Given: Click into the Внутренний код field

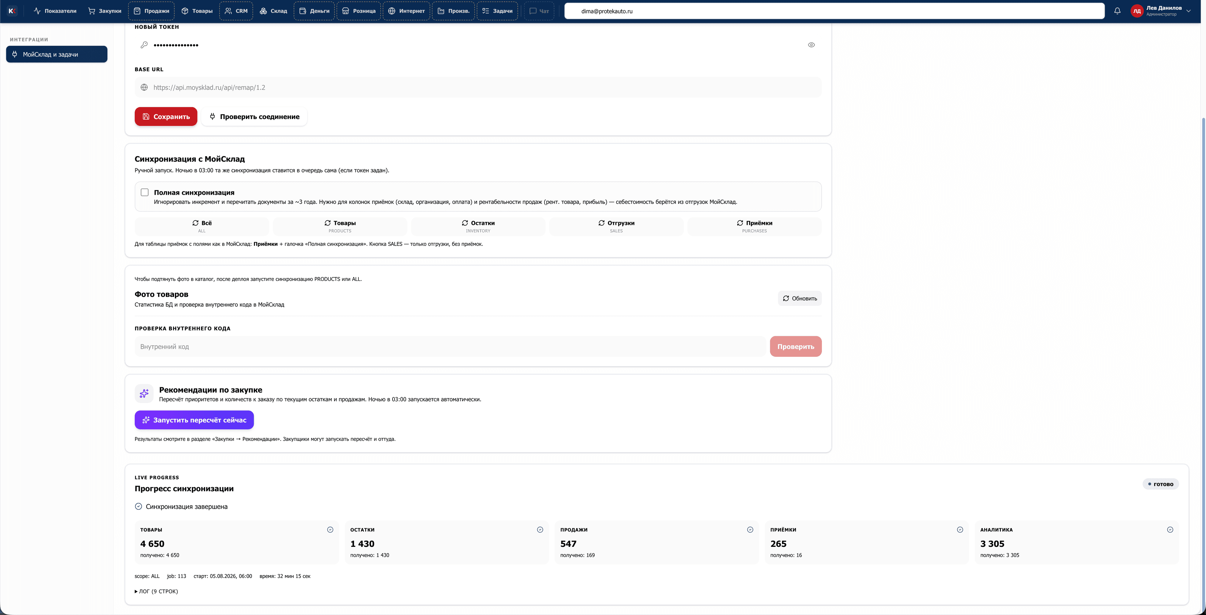Looking at the screenshot, I should [450, 347].
